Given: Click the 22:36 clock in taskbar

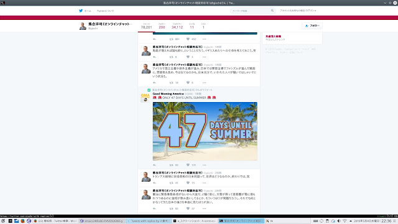Looking at the screenshot, I should point(386,221).
